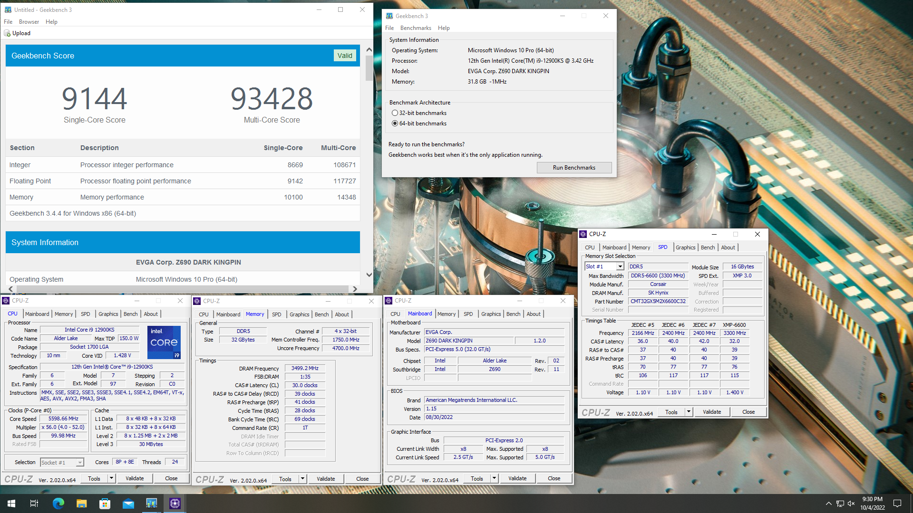Viewport: 913px width, 513px height.
Task: Open File menu in Geekbench Browser window
Action: pos(8,22)
